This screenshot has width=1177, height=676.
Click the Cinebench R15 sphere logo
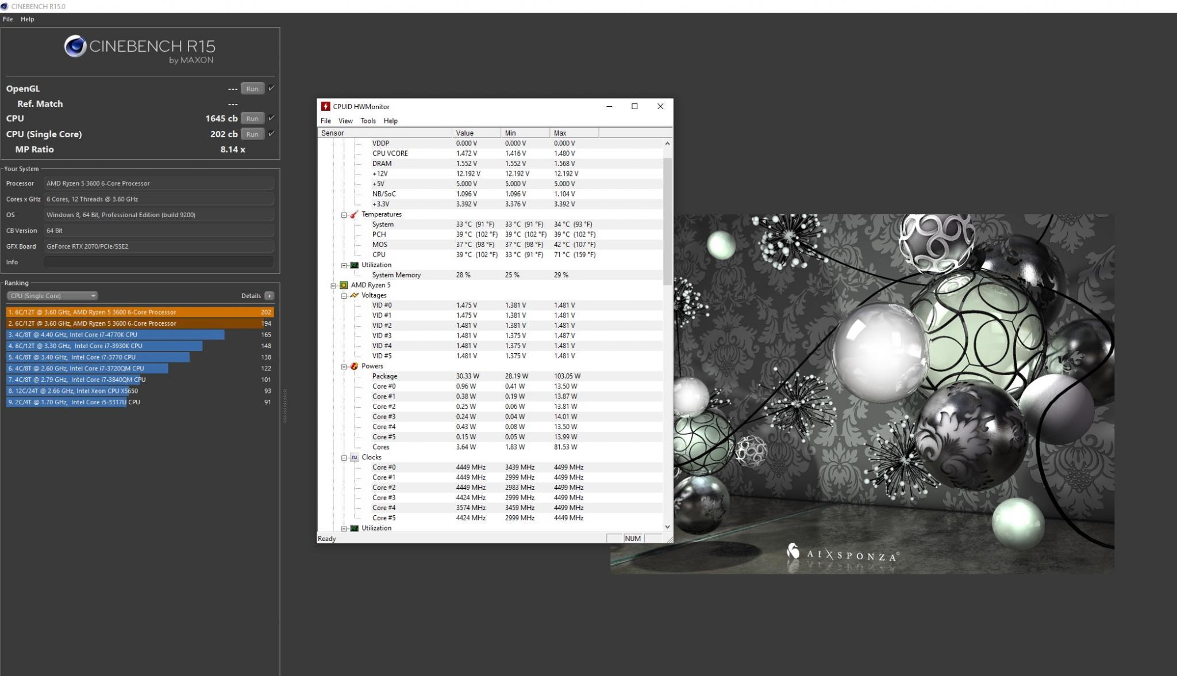coord(75,47)
